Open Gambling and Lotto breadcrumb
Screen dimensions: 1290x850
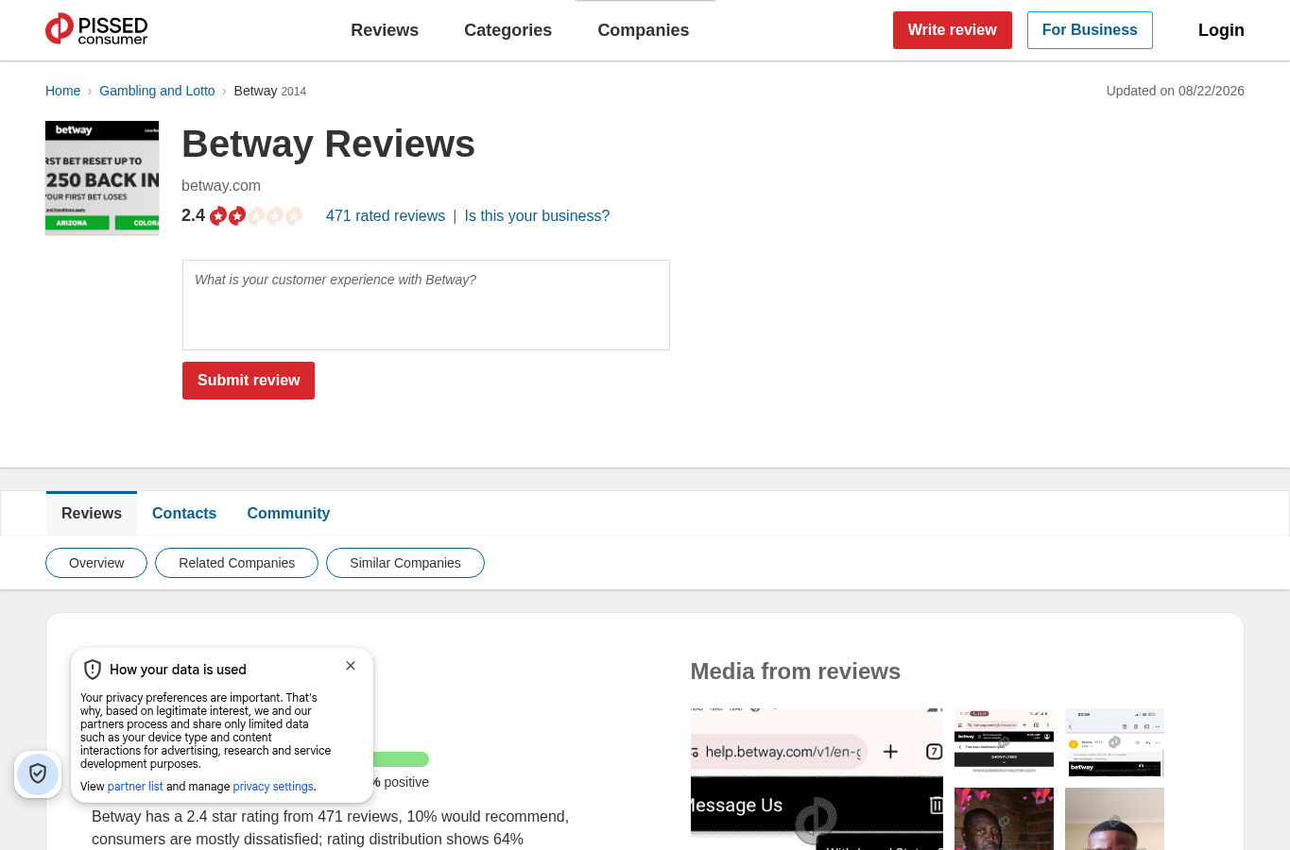tap(157, 91)
